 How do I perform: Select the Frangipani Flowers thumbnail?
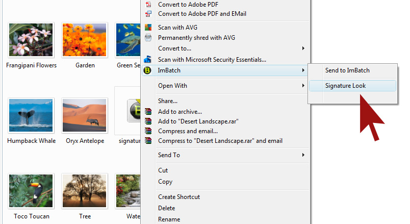click(31, 40)
